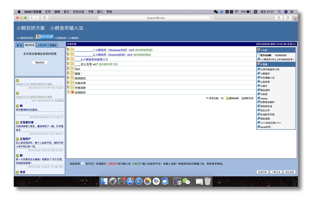Image resolution: width=314 pixels, height=199 pixels.
Task: Switch to the 留言 tab
Action: 19,45
